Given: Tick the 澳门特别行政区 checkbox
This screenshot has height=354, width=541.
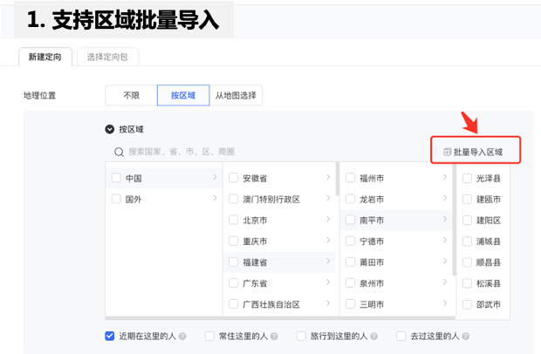Looking at the screenshot, I should [x=234, y=199].
